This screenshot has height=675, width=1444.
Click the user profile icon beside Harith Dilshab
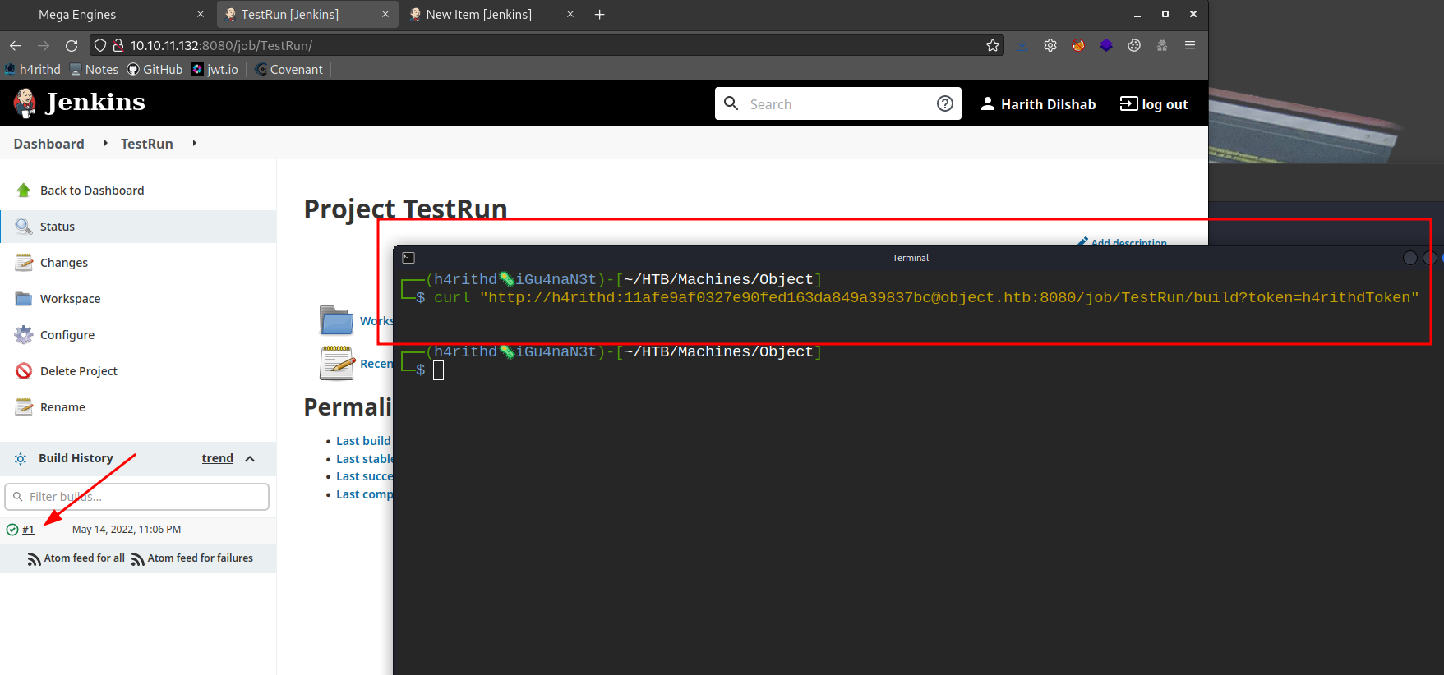point(988,103)
